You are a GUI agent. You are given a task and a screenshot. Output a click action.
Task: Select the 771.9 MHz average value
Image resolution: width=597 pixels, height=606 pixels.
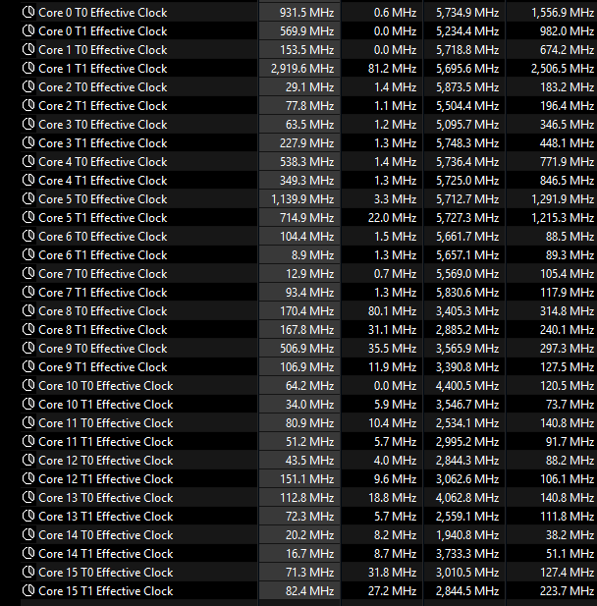point(567,161)
